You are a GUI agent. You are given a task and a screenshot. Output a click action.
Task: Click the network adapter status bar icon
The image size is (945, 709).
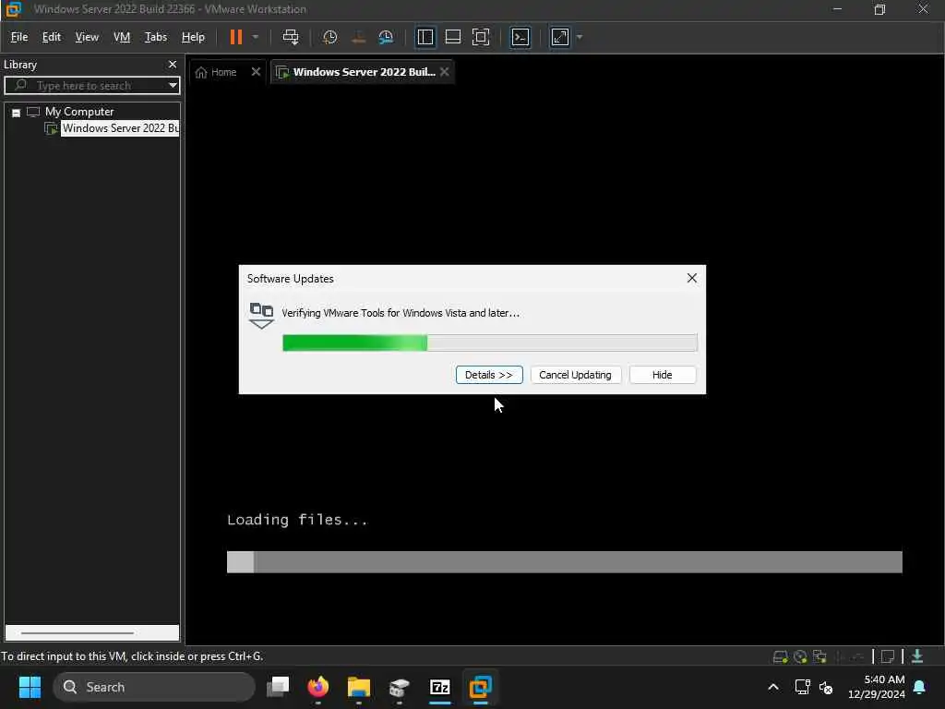pyautogui.click(x=819, y=656)
